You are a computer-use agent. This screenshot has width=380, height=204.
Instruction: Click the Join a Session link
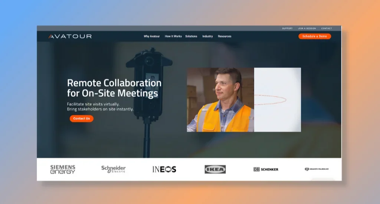click(307, 29)
